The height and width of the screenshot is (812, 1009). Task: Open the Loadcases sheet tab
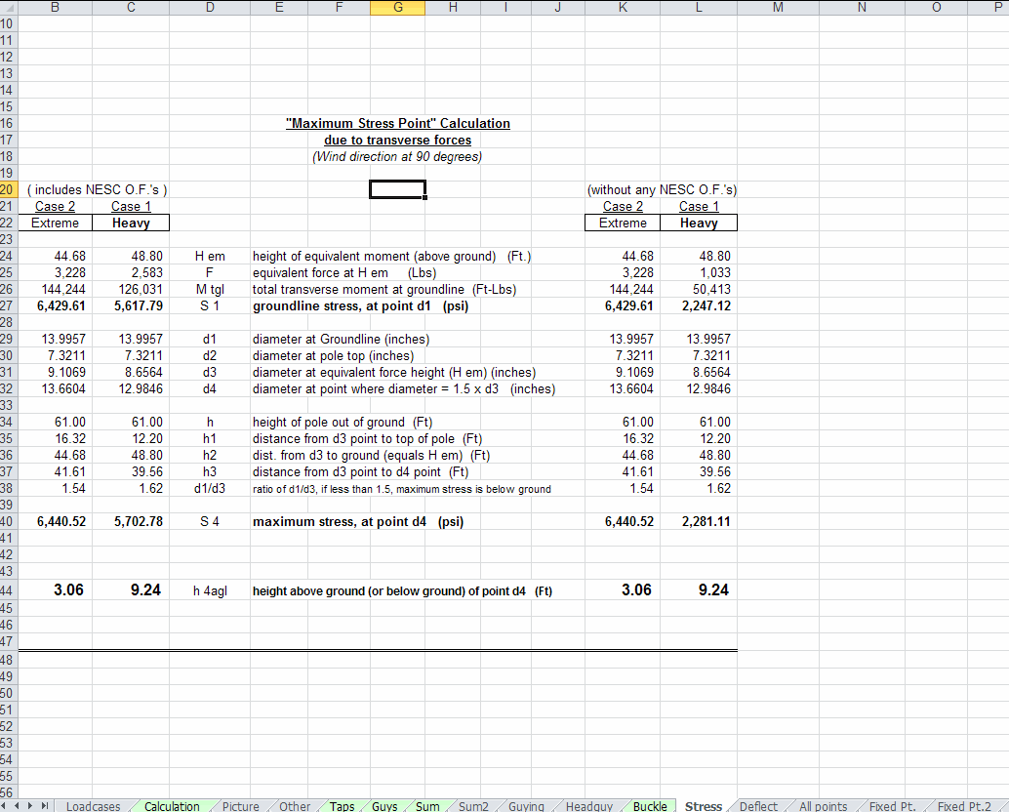(93, 806)
